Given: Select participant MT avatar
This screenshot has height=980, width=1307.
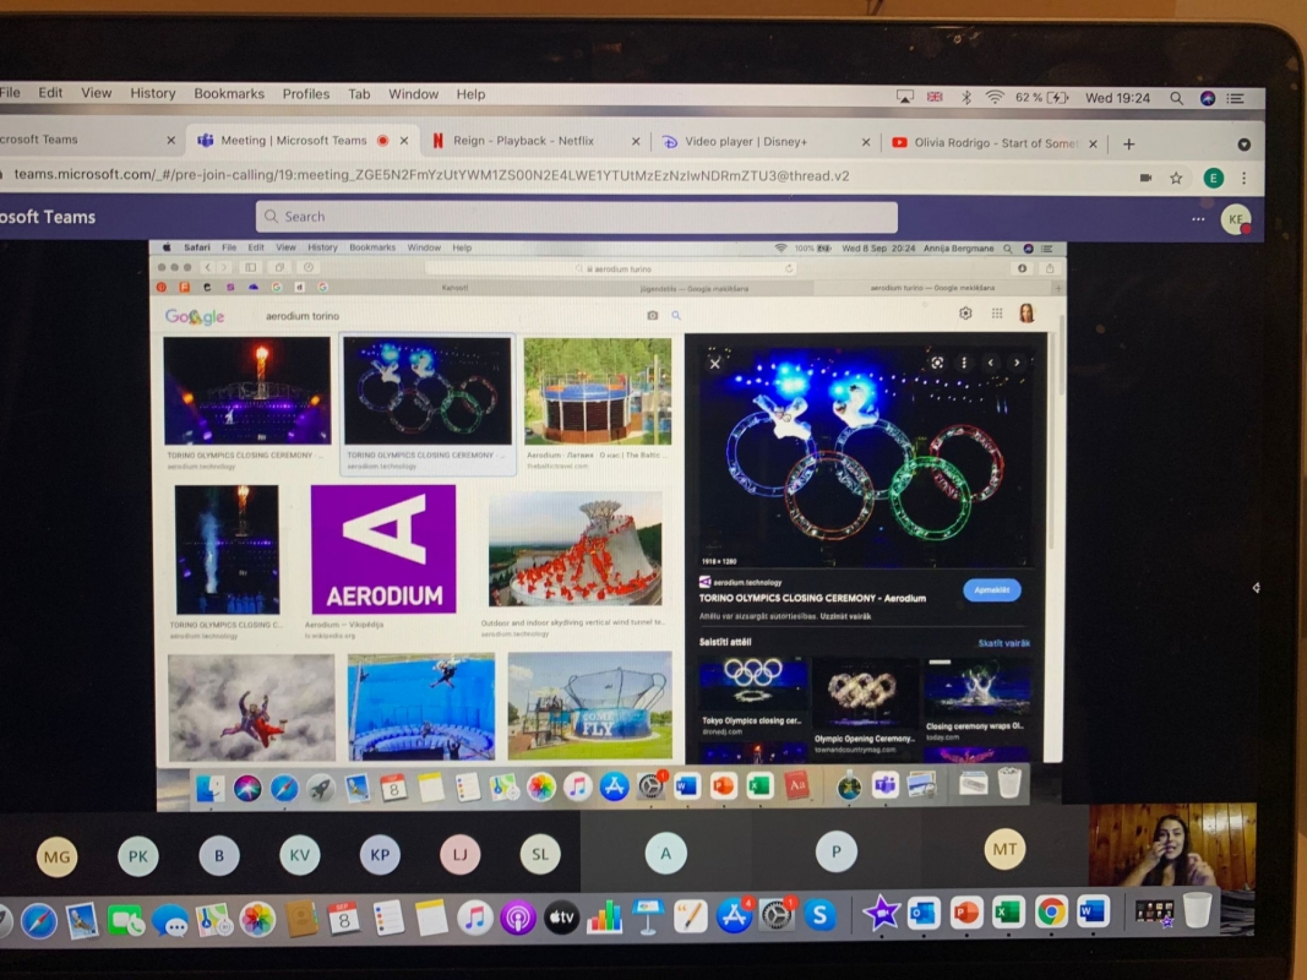Looking at the screenshot, I should (1004, 849).
